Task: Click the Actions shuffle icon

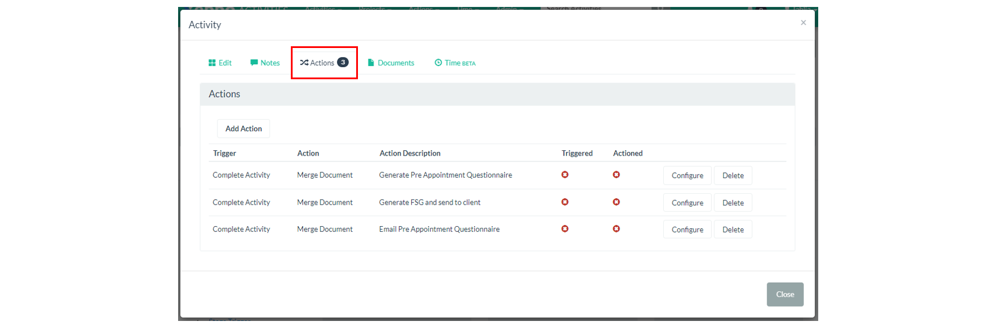Action: coord(304,62)
